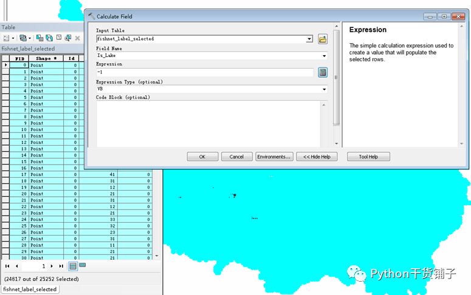
Task: Go to last record in table
Action: tap(61, 266)
